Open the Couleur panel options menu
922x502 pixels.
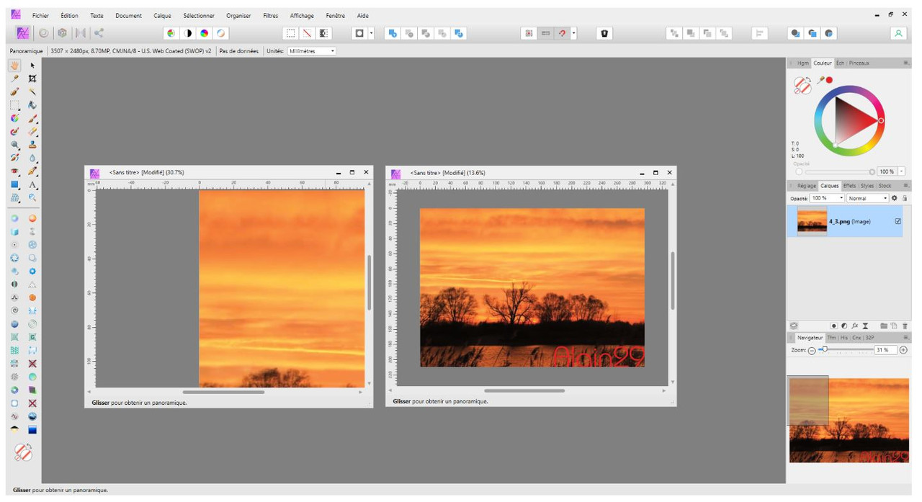(x=905, y=63)
